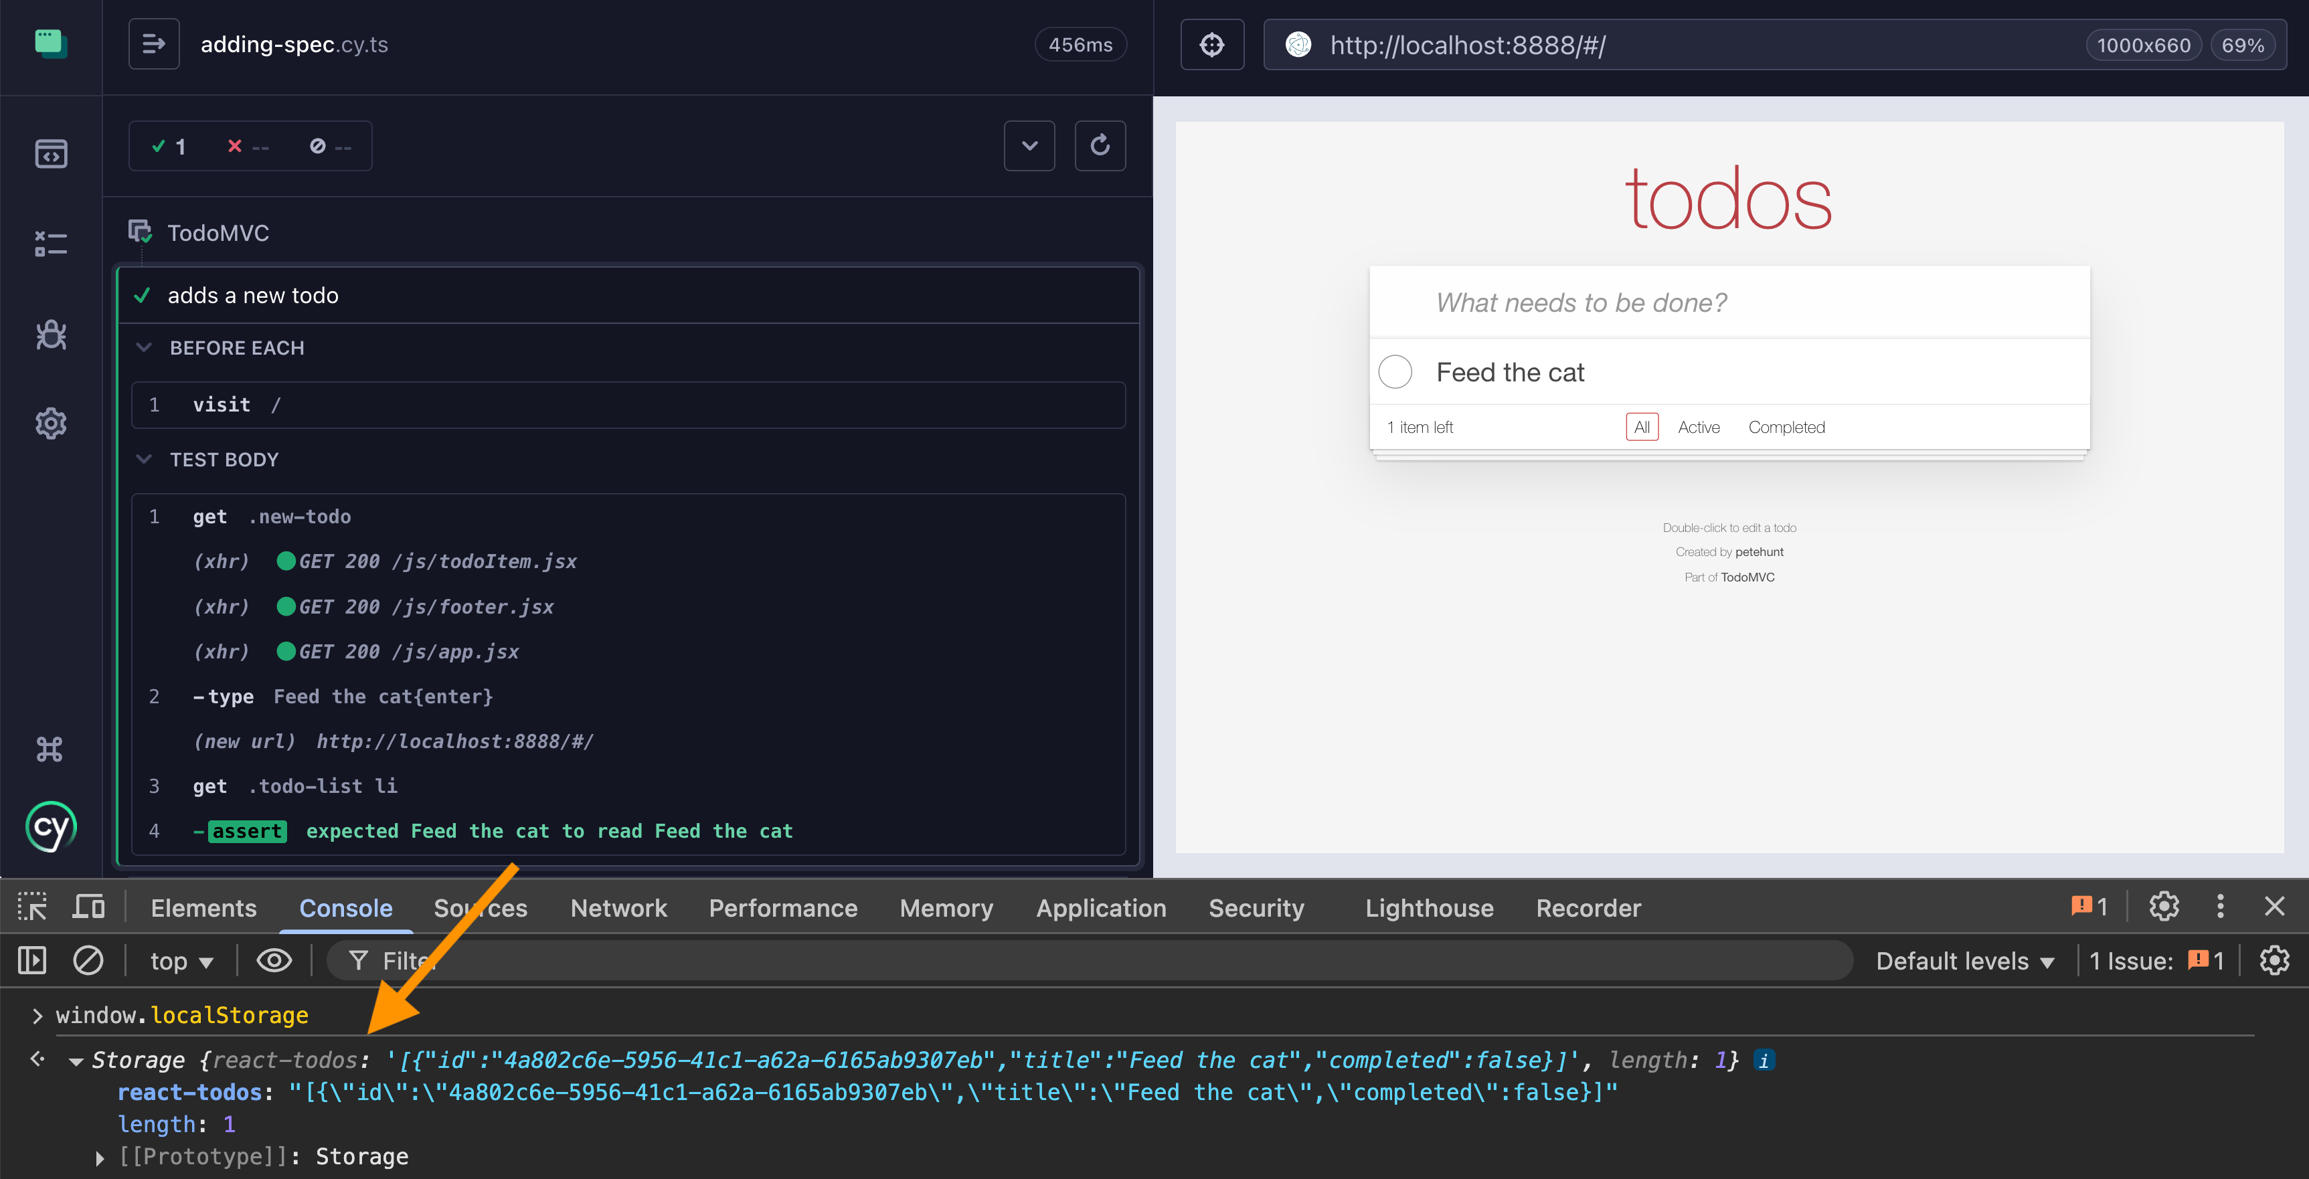Open the Specs page in Cypress sidebar

coord(51,153)
